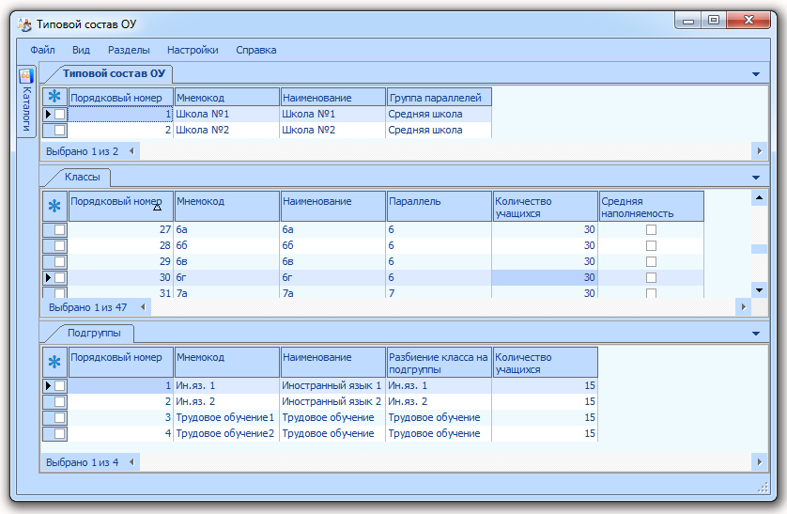Click right scroll arrow in Классы grid footer
787x514 pixels.
[744, 307]
